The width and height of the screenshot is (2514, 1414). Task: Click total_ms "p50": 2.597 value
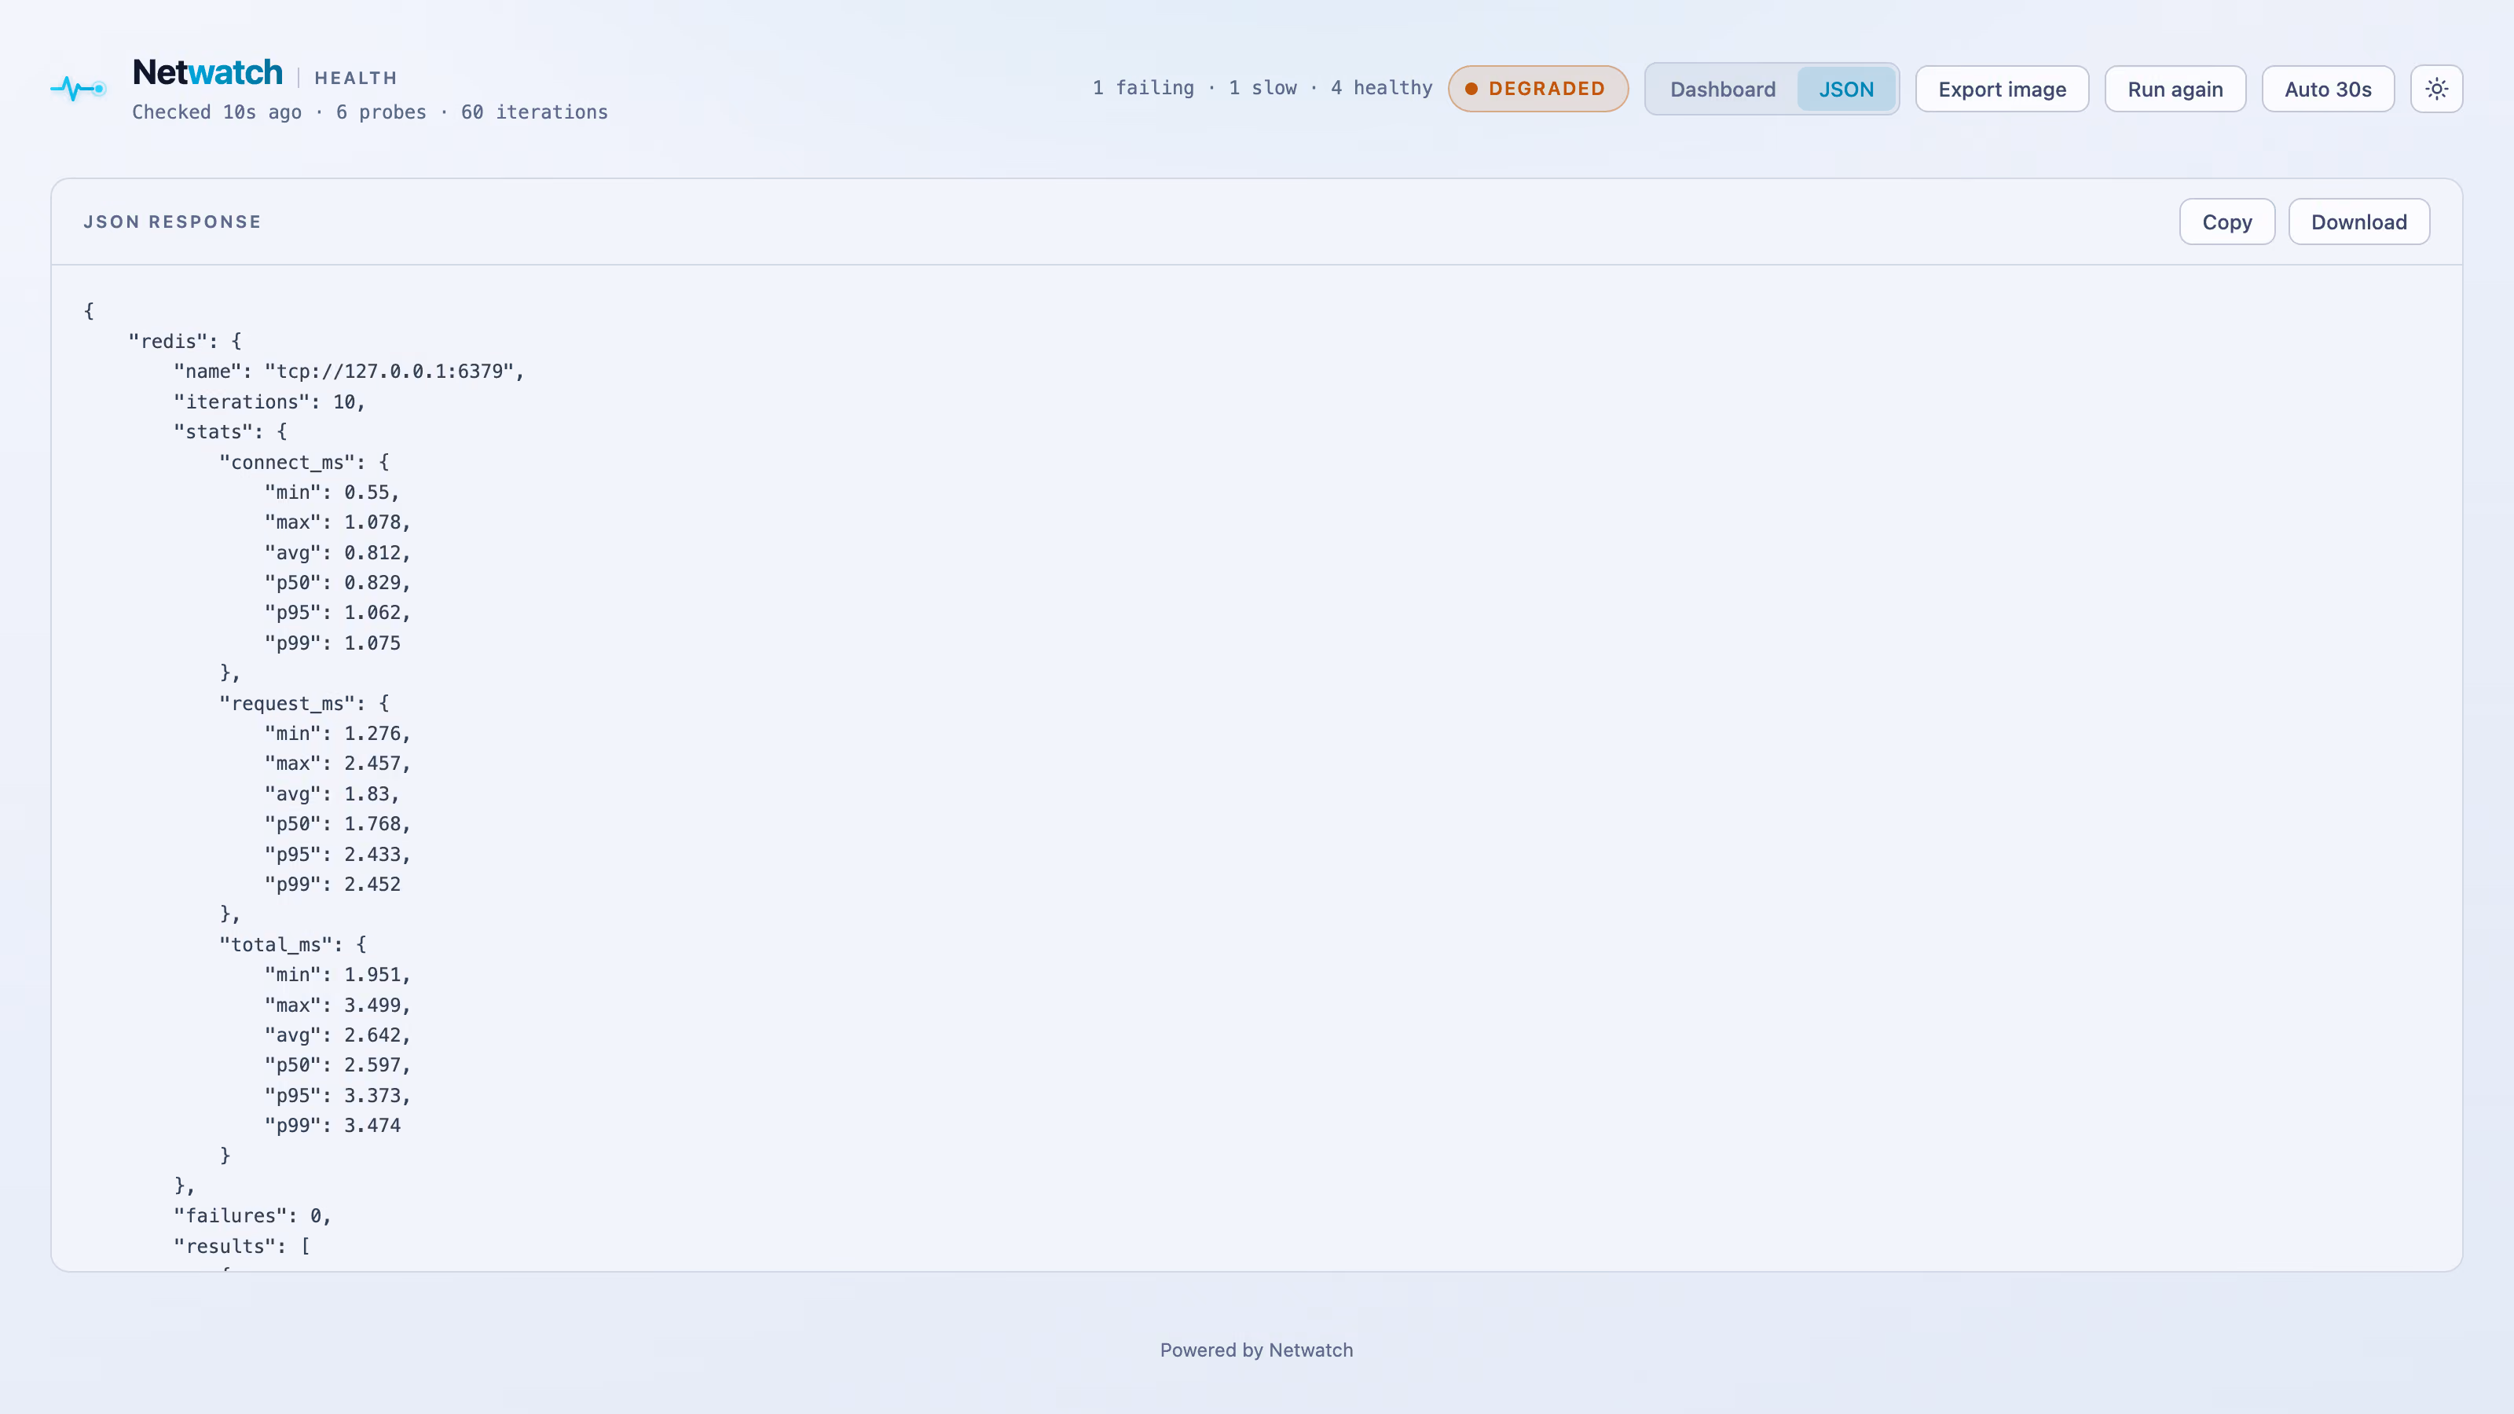(338, 1066)
